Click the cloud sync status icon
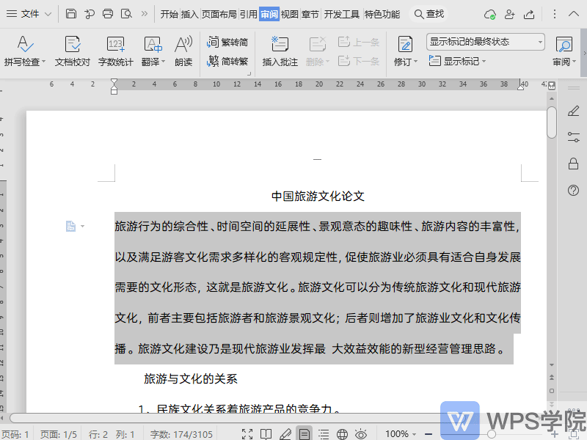The width and height of the screenshot is (587, 440). 489,14
